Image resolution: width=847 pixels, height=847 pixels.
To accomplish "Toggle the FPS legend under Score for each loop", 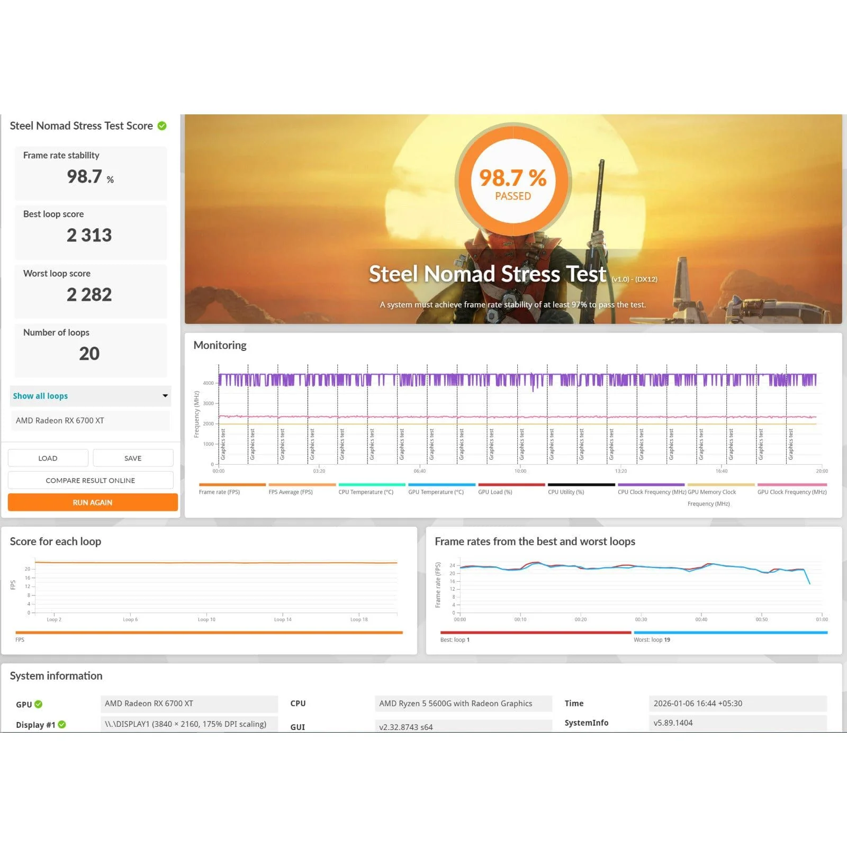I will coord(209,636).
